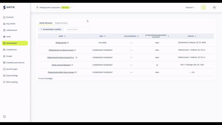The height and width of the screenshot is (125, 222).
Task: Open Philipp Bruhin With Stripe Connect link
Action: click(61, 72)
